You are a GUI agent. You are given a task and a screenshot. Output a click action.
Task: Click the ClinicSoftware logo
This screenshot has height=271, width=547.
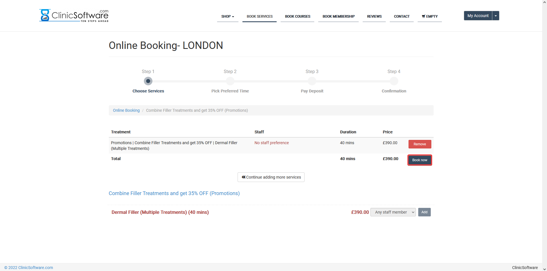pyautogui.click(x=74, y=15)
